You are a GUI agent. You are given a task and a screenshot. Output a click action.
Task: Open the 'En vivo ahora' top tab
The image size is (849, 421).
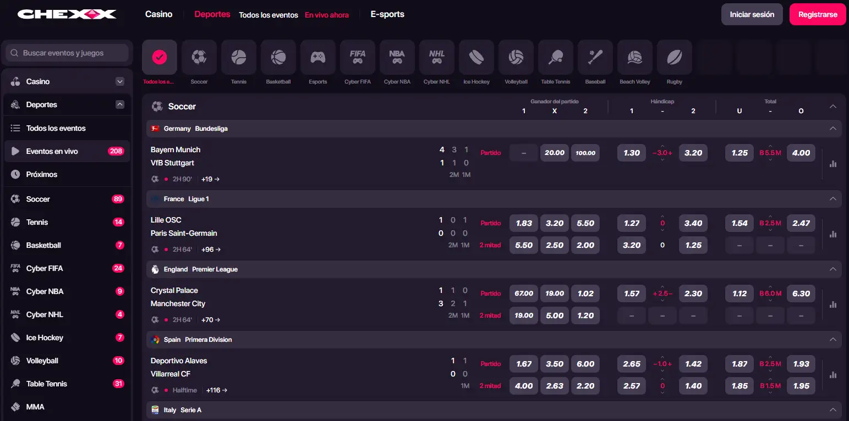[327, 15]
